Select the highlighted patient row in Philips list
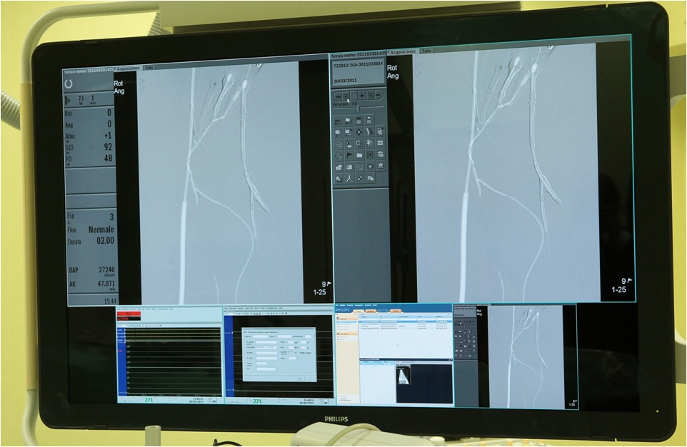Viewport: 687px width, 447px height. coord(406,321)
